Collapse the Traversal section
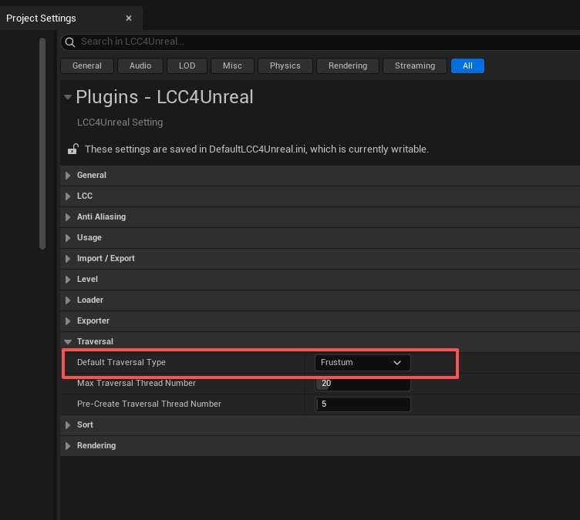This screenshot has height=520, width=580. 68,342
